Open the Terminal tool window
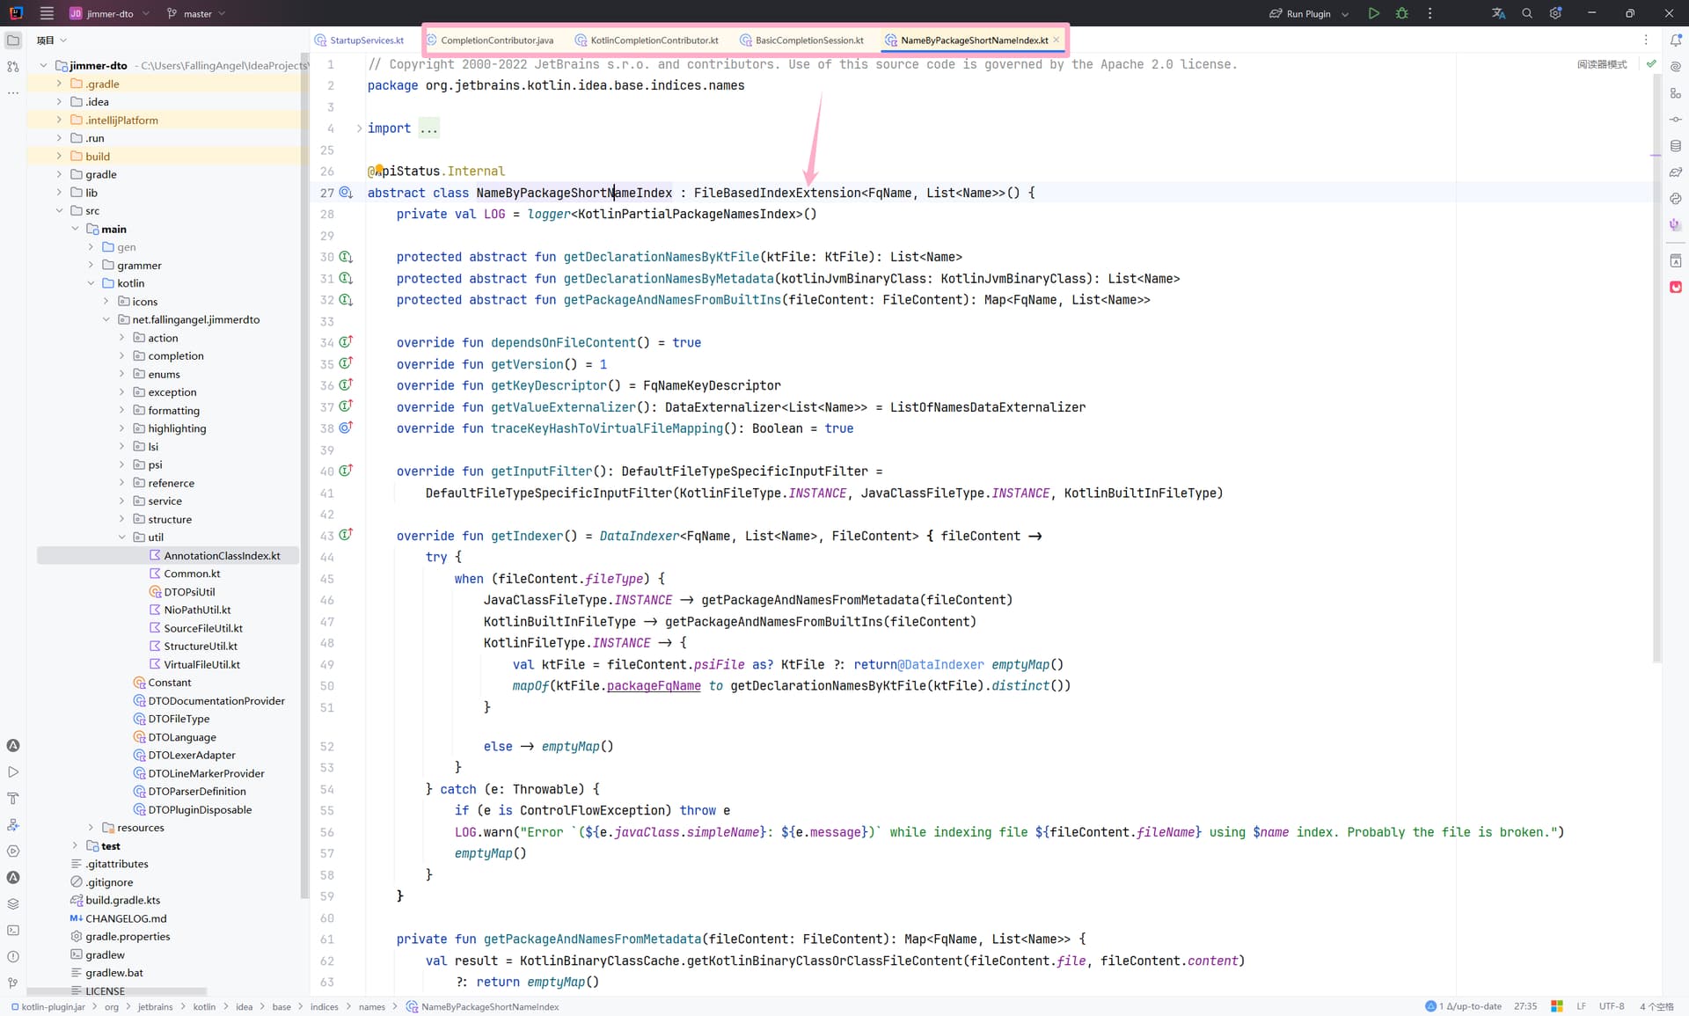Viewport: 1689px width, 1016px height. [13, 930]
